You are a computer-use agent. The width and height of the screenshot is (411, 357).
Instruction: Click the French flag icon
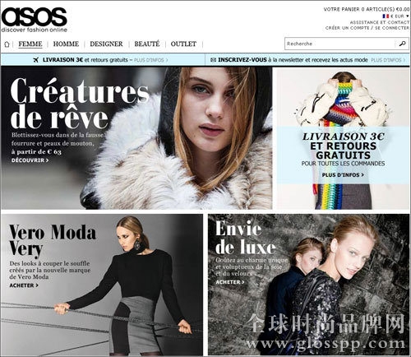386,16
